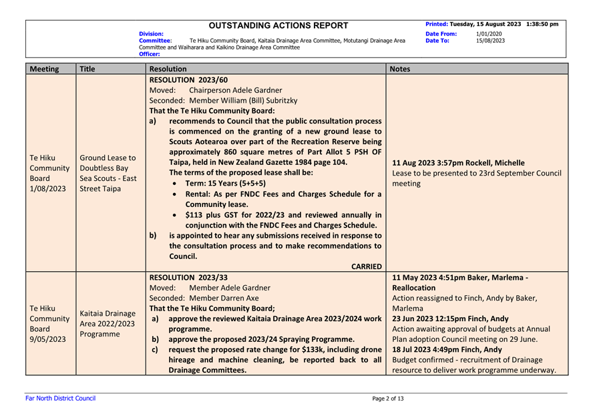
Task: Click the 'RESOLUTION 2023/60' heading
Action: [188, 80]
